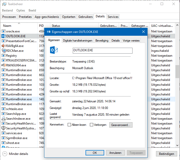Viewport: 180px width, 160px height.
Task: Open the Beeld menu
Action: click(32, 10)
